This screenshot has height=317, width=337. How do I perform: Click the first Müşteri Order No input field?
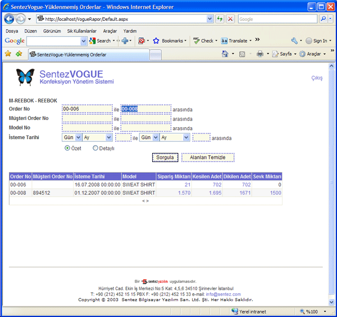(87, 118)
